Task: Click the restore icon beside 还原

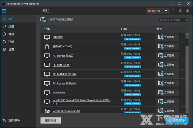Action: [x=4, y=42]
